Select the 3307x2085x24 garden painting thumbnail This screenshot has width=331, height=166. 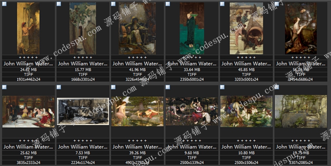301,111
